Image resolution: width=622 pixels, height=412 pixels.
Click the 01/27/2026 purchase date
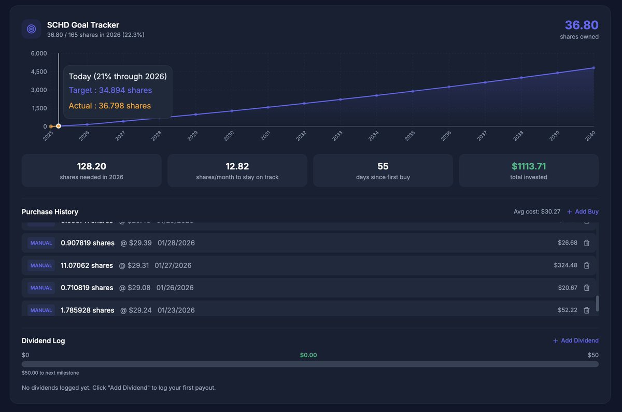pyautogui.click(x=173, y=265)
